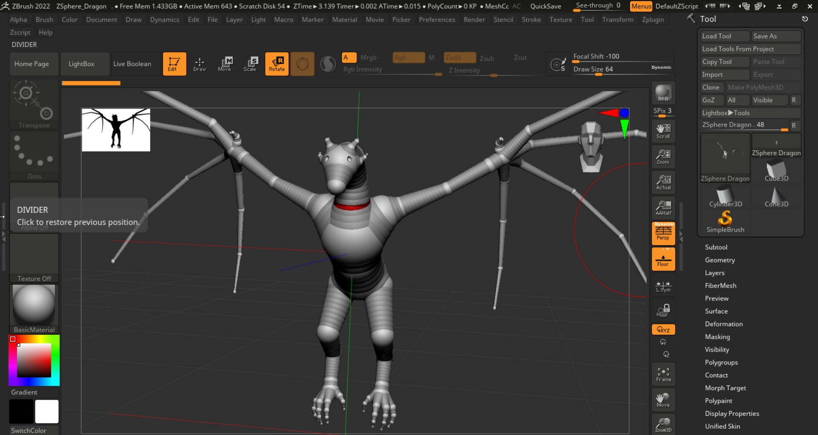This screenshot has width=818, height=435.
Task: Expand the Display Properties section
Action: [732, 414]
